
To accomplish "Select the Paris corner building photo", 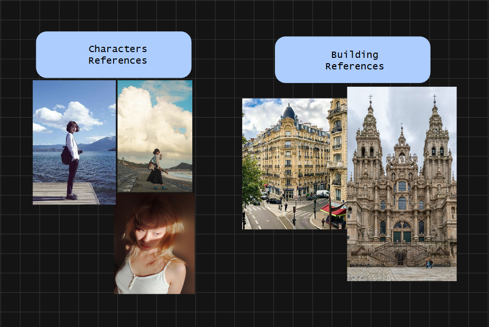I will point(294,163).
